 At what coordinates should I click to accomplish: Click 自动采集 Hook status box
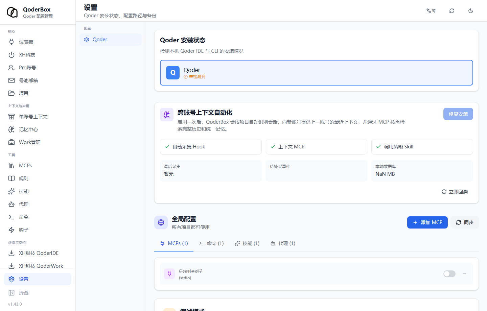click(211, 147)
